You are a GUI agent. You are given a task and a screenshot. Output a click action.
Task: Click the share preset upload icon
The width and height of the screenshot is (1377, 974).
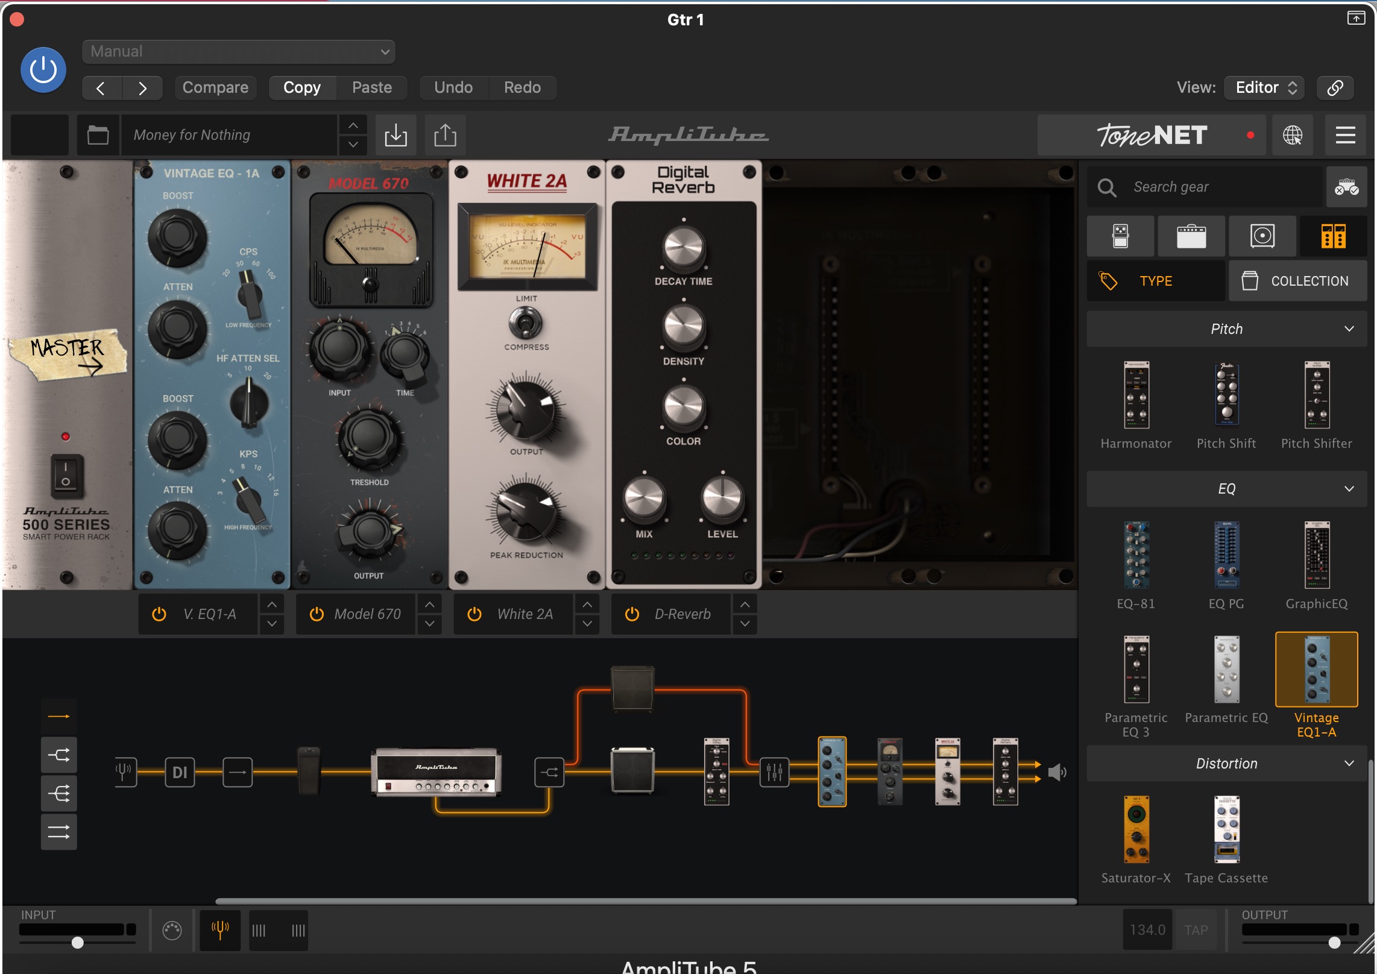(445, 135)
